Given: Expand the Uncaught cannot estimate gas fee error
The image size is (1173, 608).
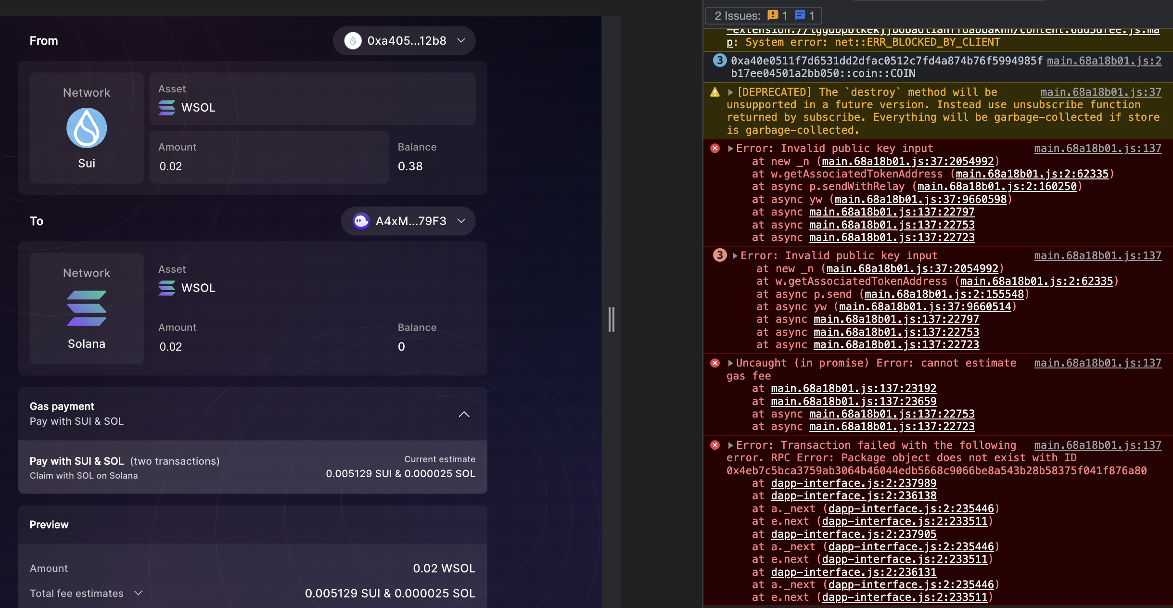Looking at the screenshot, I should [x=730, y=363].
